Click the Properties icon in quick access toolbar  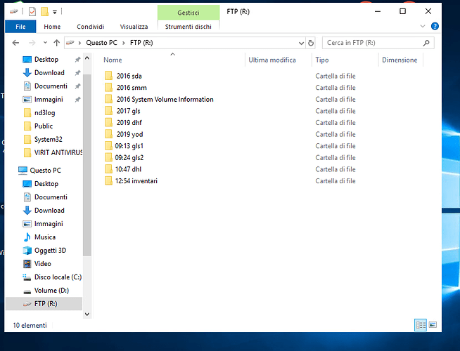[32, 12]
